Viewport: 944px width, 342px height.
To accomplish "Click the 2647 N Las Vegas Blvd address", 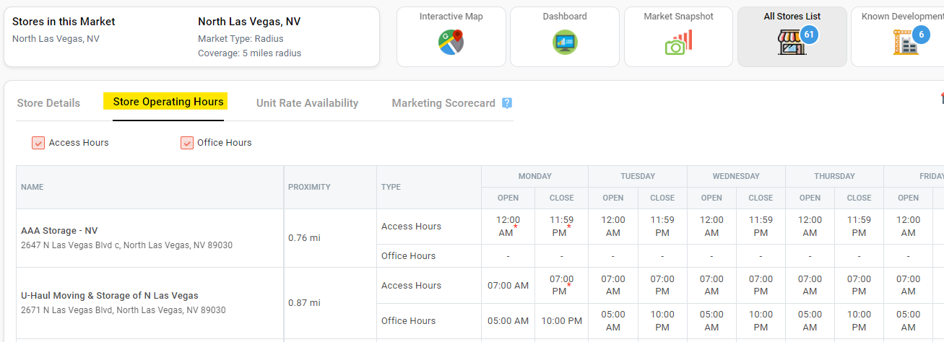I will [126, 245].
